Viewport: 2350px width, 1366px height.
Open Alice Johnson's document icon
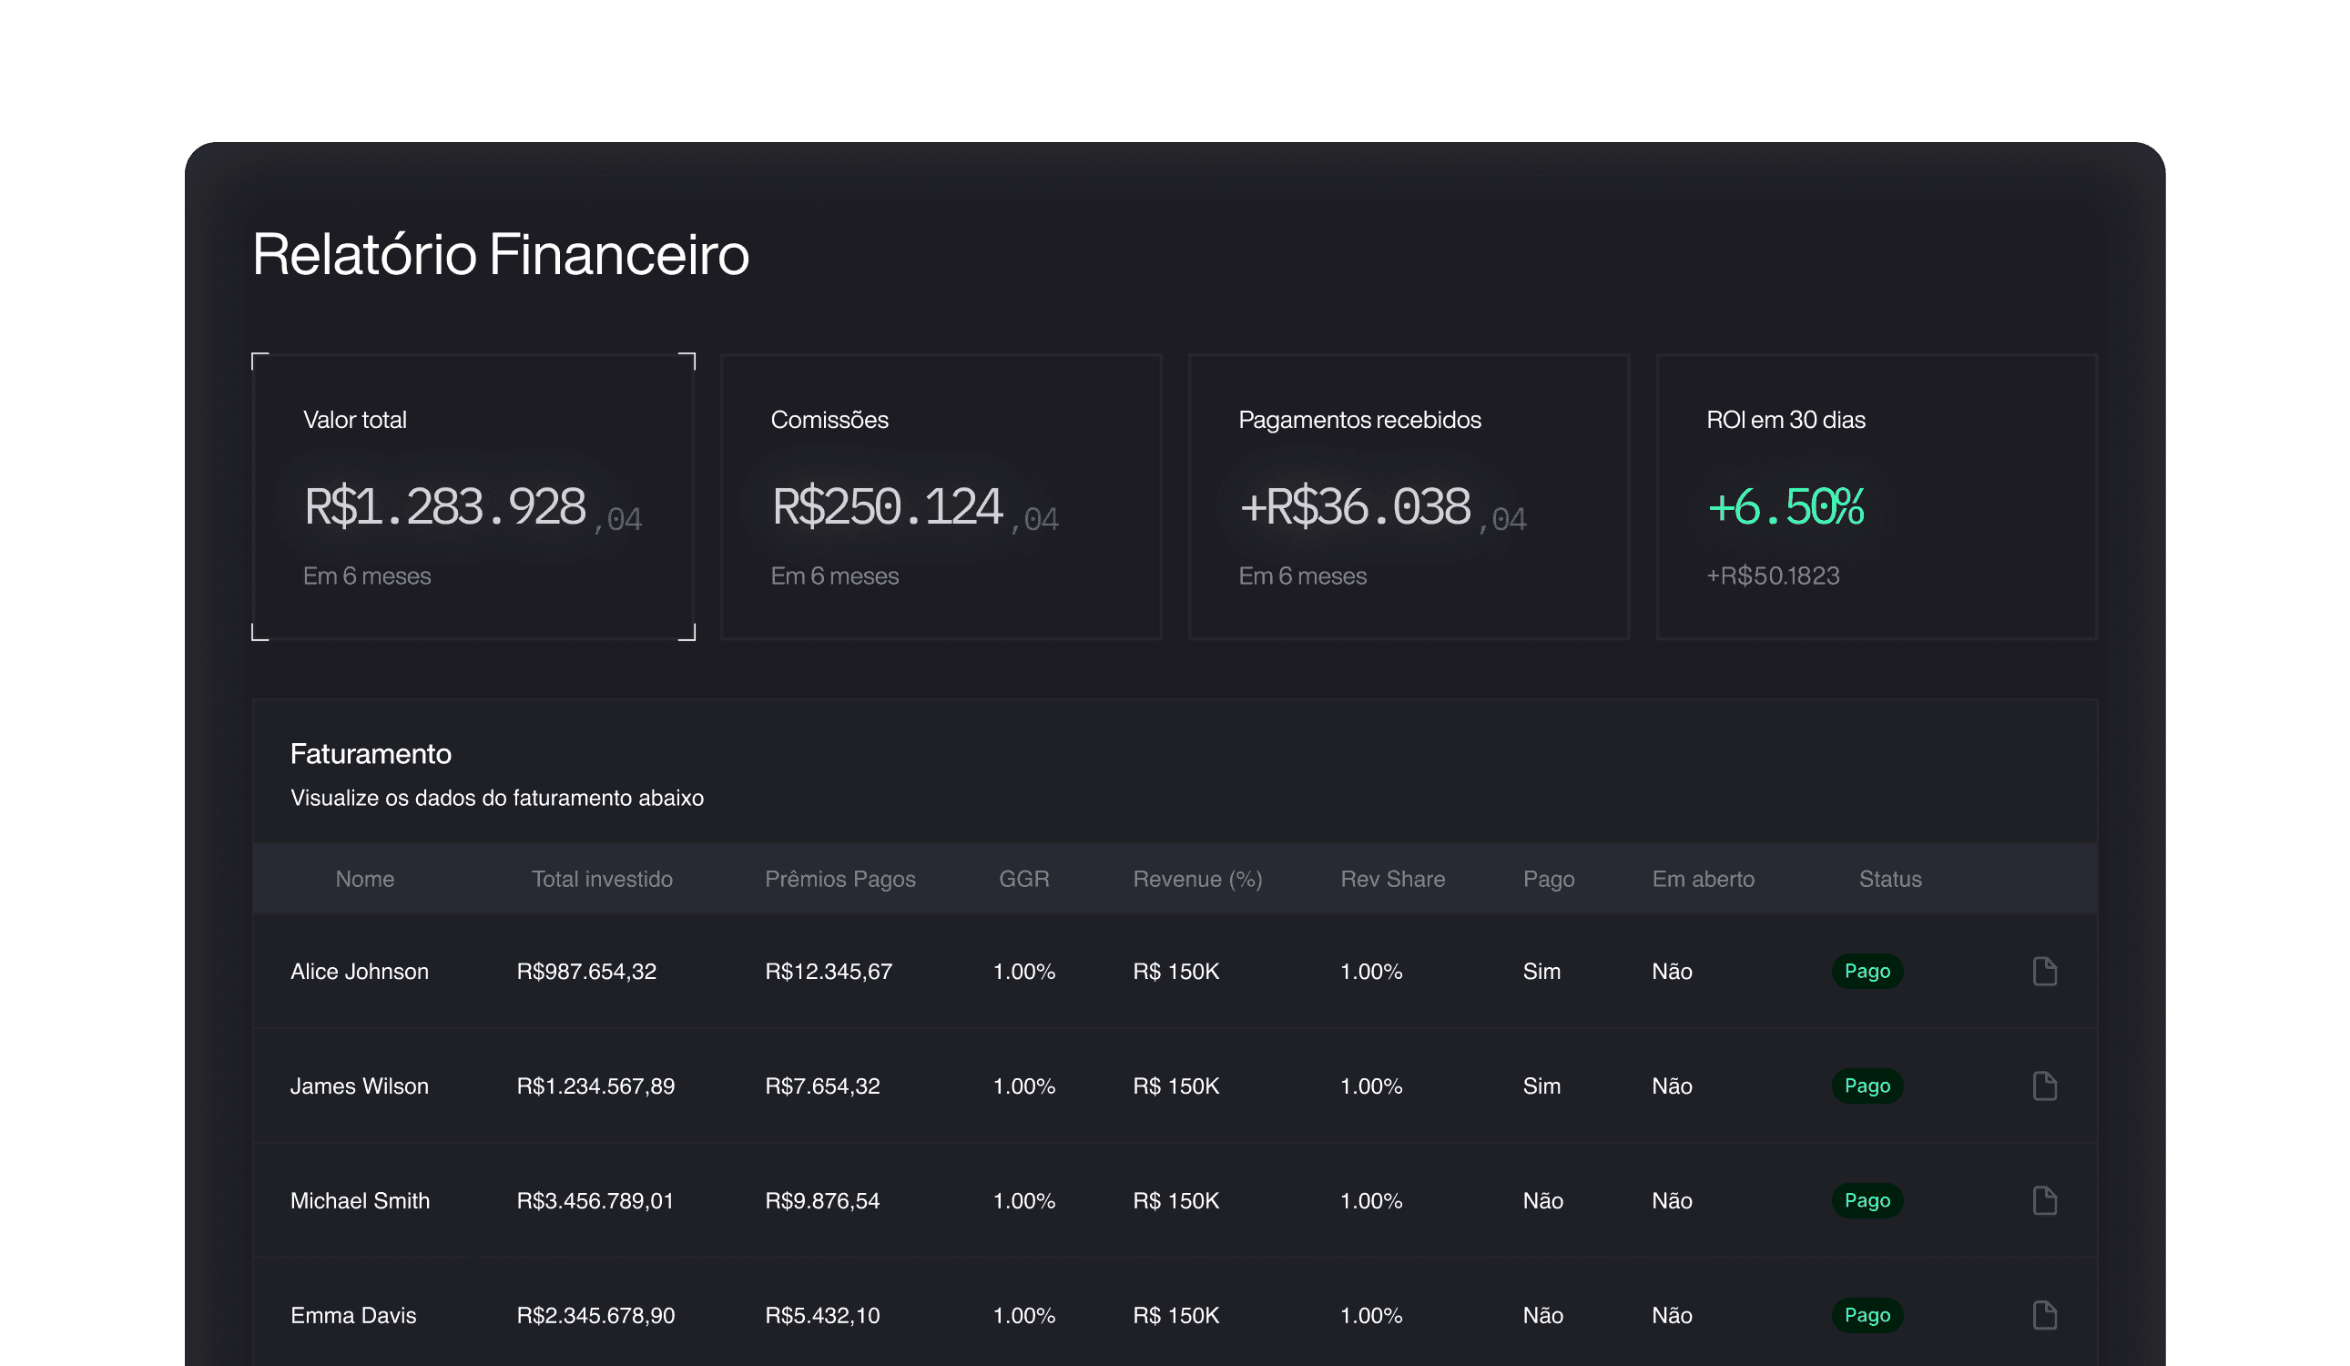[2044, 971]
